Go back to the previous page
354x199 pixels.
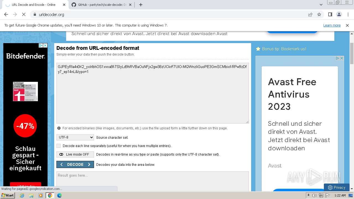point(6,14)
